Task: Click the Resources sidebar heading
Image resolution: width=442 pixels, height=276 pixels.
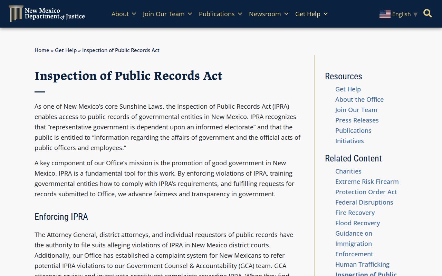Action: point(344,76)
